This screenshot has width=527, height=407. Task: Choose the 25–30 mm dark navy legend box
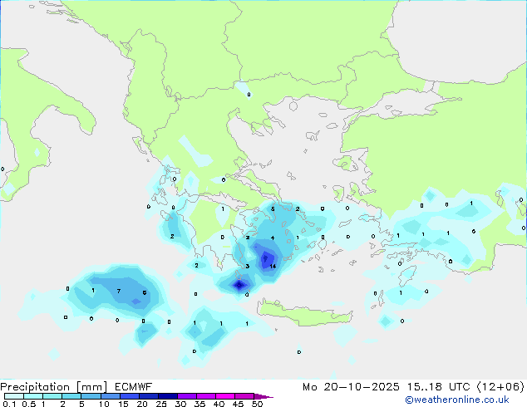coord(168,396)
